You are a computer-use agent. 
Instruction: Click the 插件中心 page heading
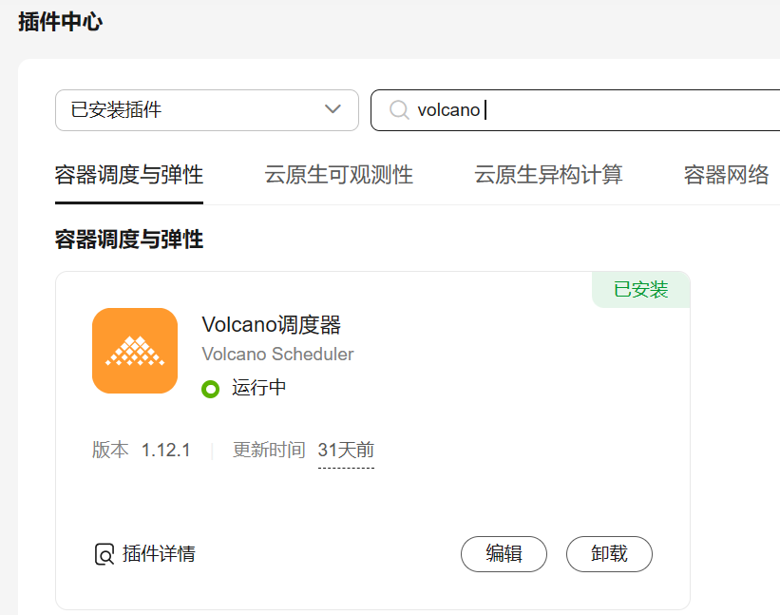[x=60, y=23]
